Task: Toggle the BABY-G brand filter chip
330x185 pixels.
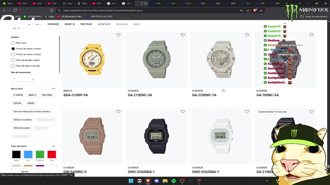Action: (32, 95)
